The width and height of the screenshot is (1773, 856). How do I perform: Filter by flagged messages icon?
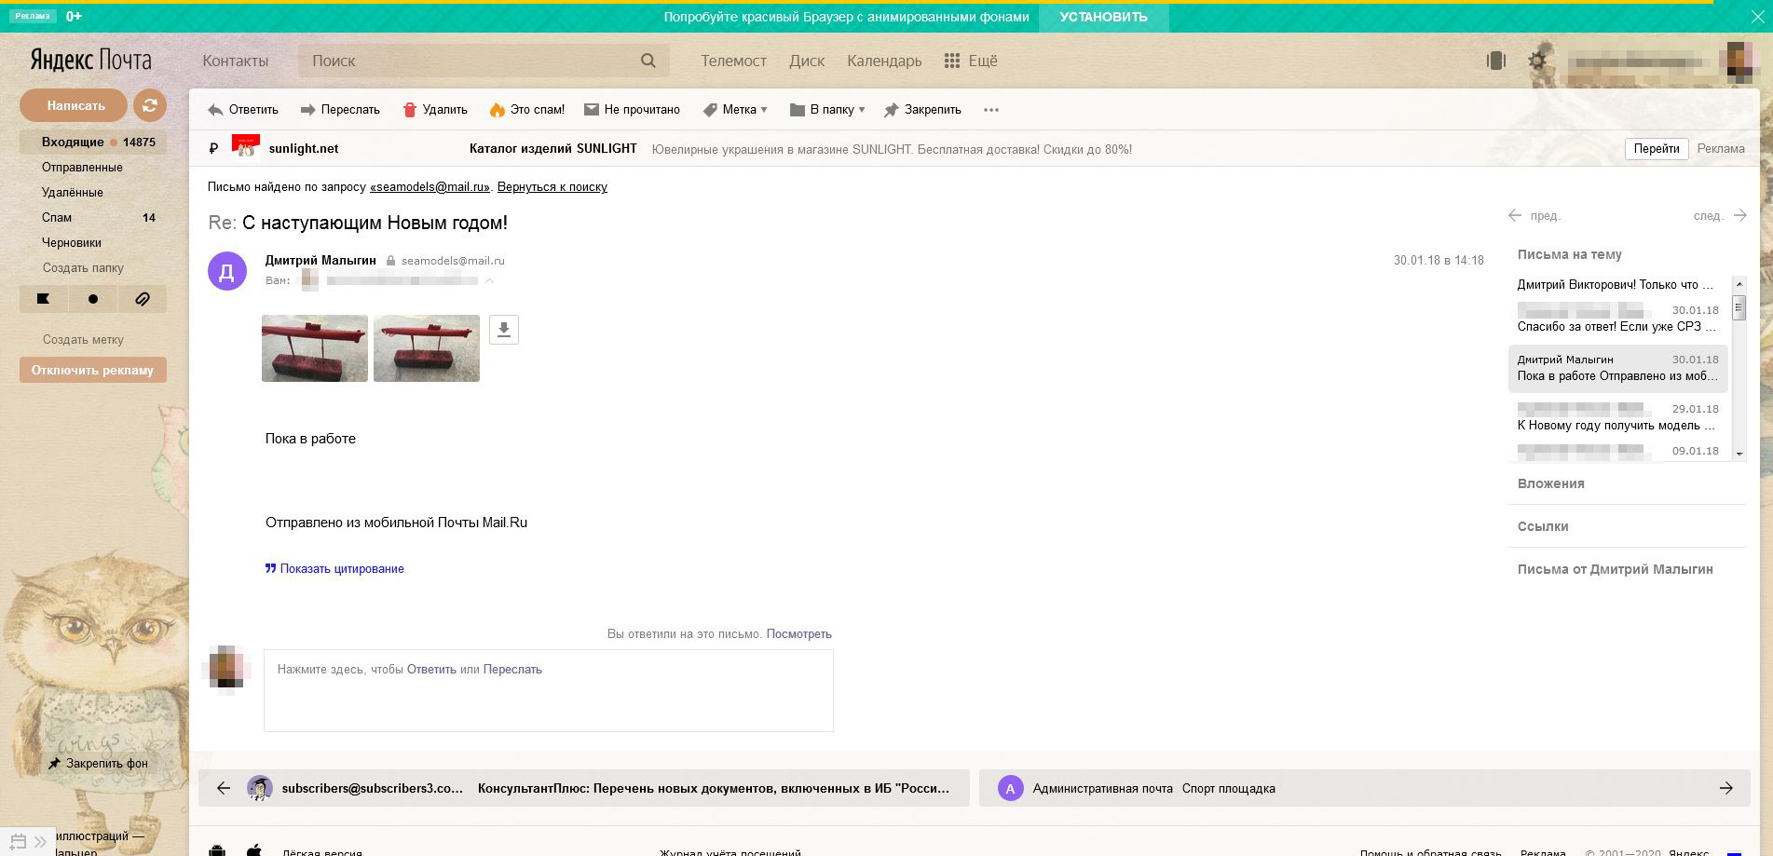(x=43, y=299)
